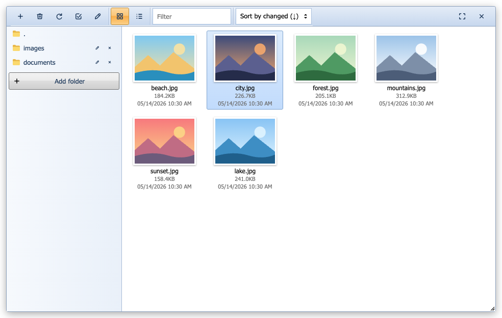Switch to tiles grid view
Viewport: 502px width, 318px height.
[120, 16]
